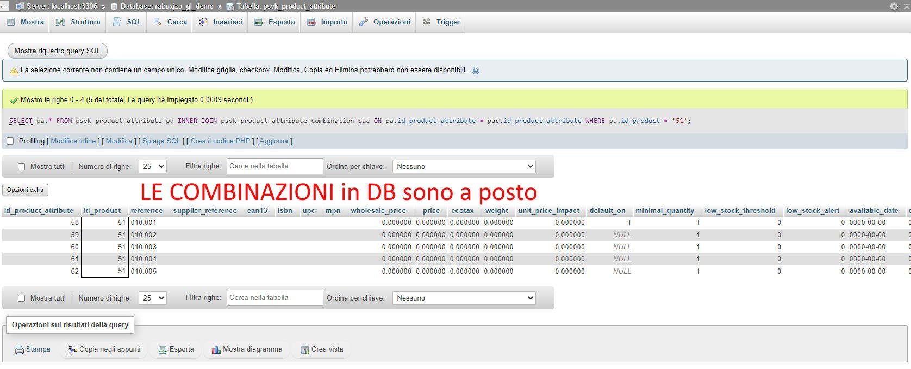Screen dimensions: 911x369
Task: Open the Importa tab
Action: (327, 22)
